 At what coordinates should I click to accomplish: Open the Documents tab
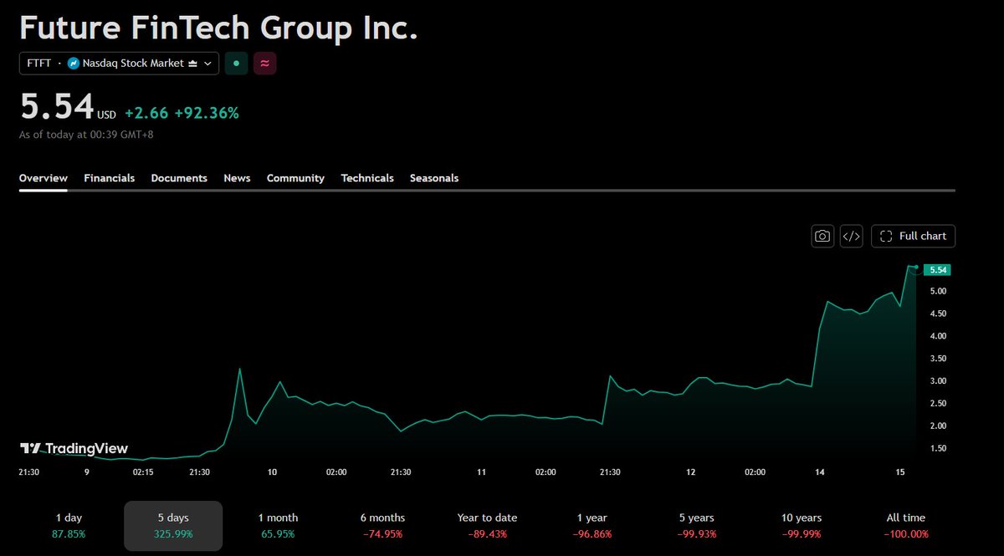(179, 178)
